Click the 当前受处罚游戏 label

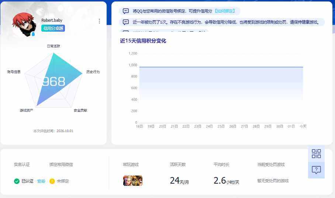(271, 165)
